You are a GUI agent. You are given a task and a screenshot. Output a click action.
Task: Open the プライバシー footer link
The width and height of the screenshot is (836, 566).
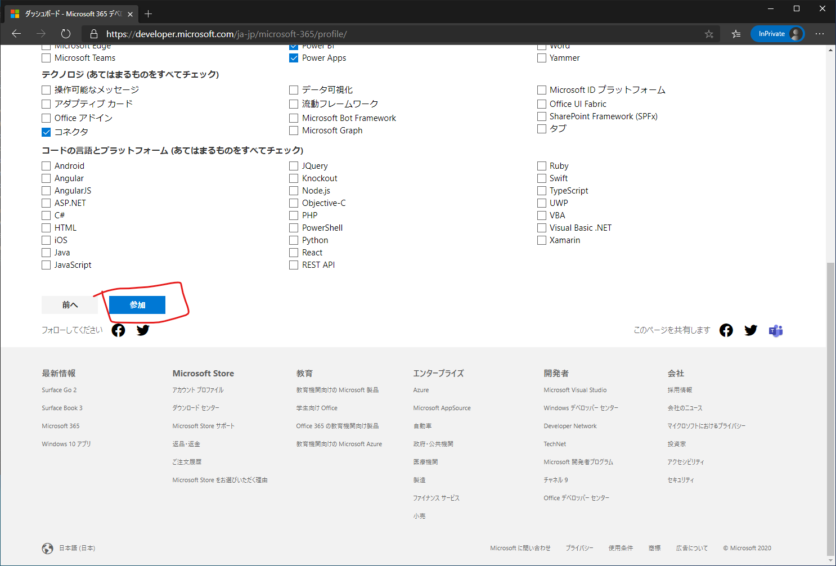point(579,548)
